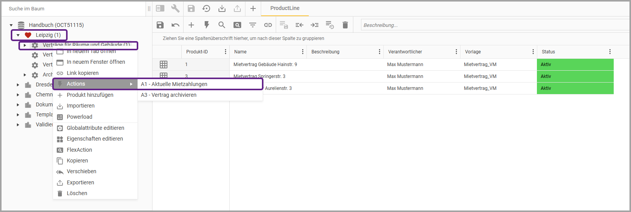The width and height of the screenshot is (631, 212).
Task: Click the restore history icon in top toolbar
Action: [x=206, y=8]
